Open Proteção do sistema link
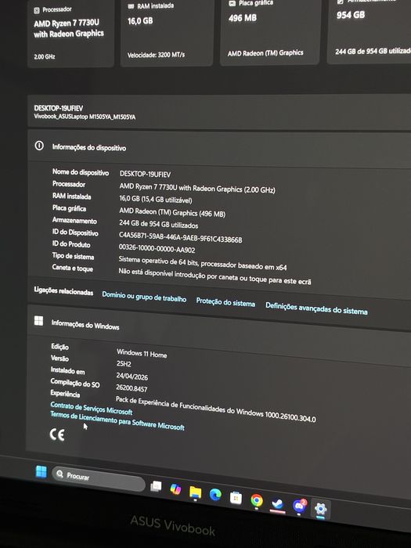Screen dimensions: 411x548 225,302
